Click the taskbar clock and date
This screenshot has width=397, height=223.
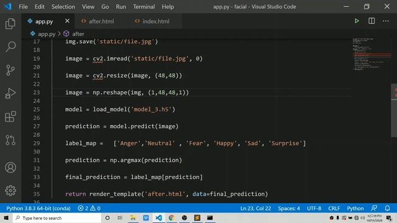pos(375,218)
